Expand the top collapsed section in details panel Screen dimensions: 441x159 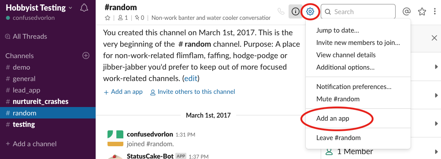pyautogui.click(x=437, y=67)
